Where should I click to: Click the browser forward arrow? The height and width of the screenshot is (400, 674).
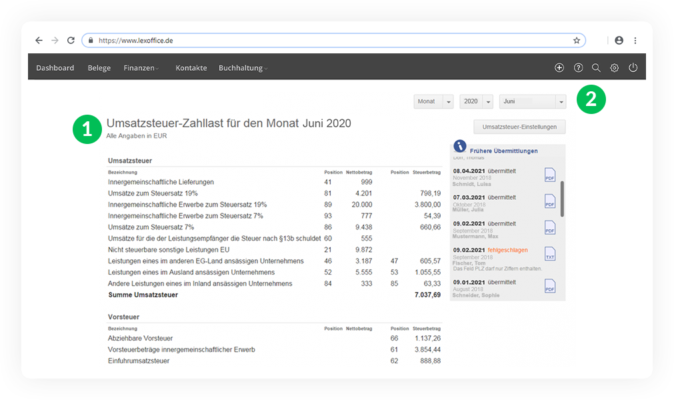(x=55, y=41)
